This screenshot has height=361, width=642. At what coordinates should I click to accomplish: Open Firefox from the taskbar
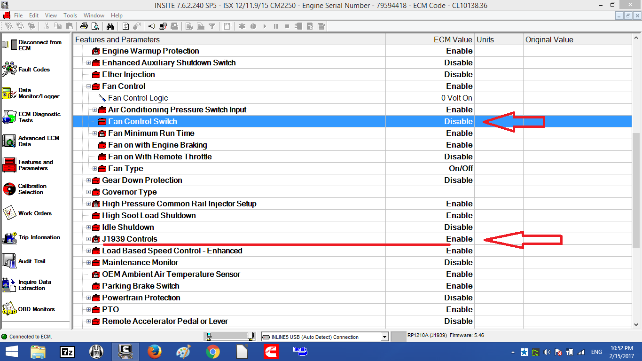154,352
